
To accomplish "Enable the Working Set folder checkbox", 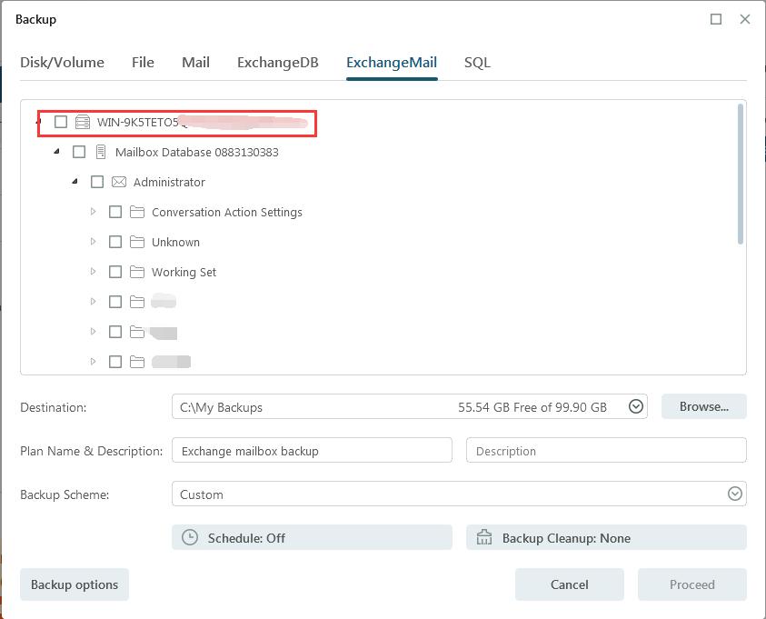I will click(115, 272).
